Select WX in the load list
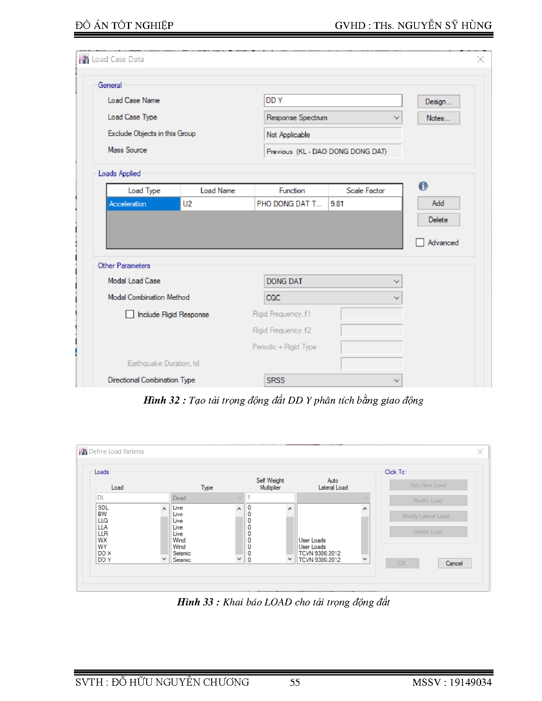Image resolution: width=542 pixels, height=701 pixels. [x=103, y=540]
